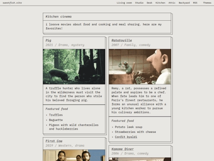
Task: Select the text '2021 / Drama, mystery'
Action: tap(65, 45)
